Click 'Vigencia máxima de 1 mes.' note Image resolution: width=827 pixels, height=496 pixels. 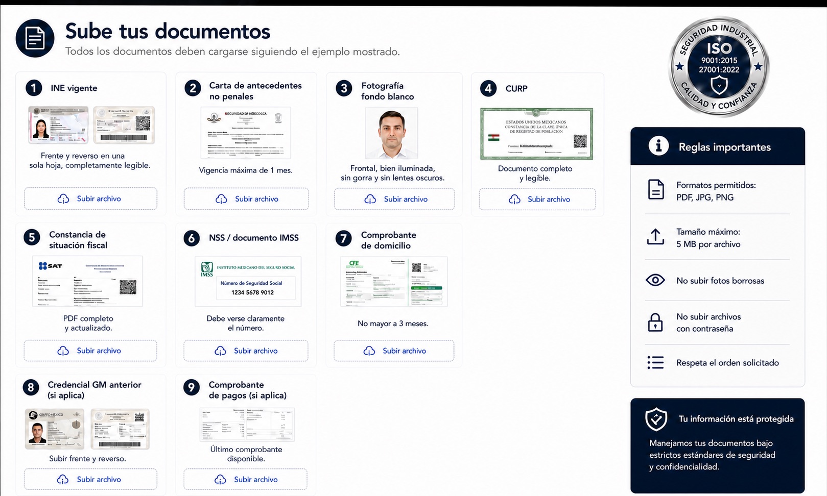point(246,170)
